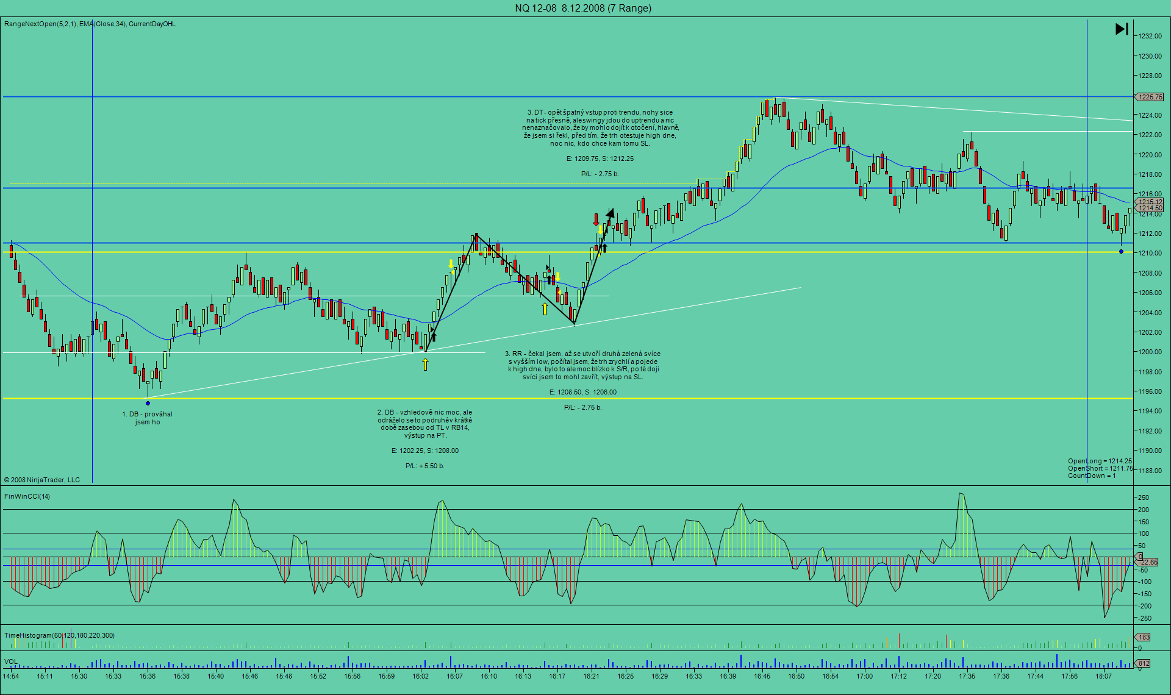Click the yellow down arrow near 16:07 rally
The width and height of the screenshot is (1171, 695).
click(451, 264)
